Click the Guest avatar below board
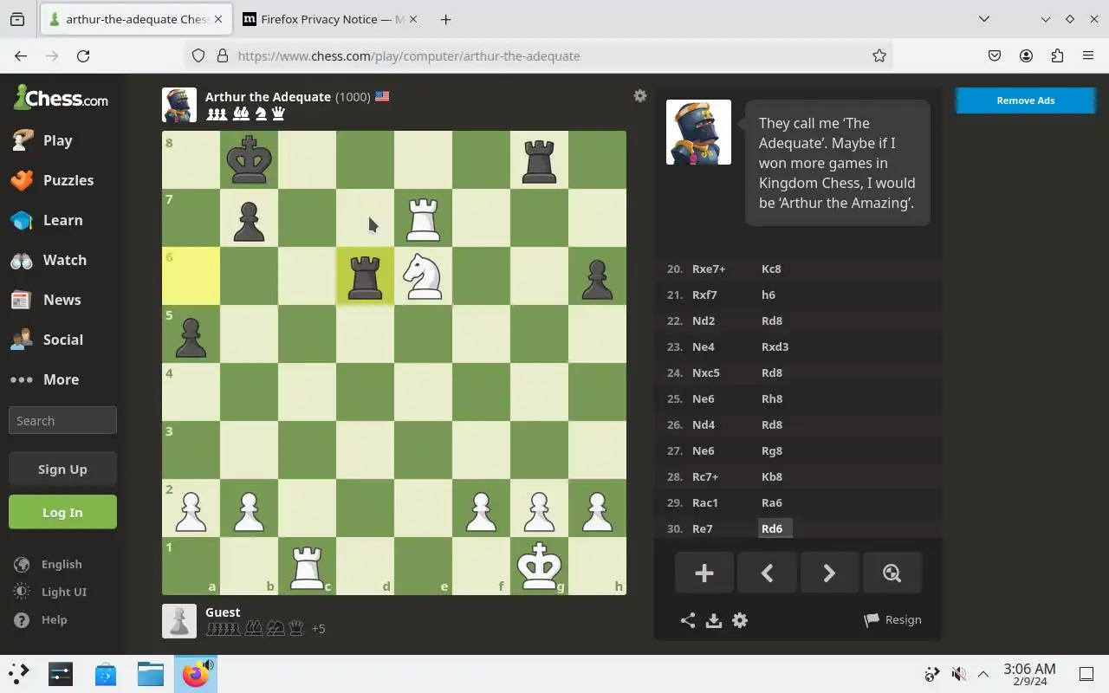Image resolution: width=1109 pixels, height=693 pixels. click(179, 621)
